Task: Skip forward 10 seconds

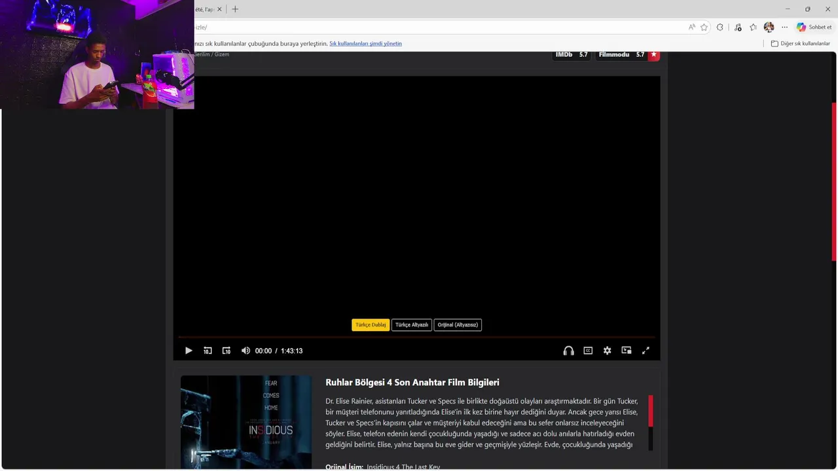Action: coord(227,351)
